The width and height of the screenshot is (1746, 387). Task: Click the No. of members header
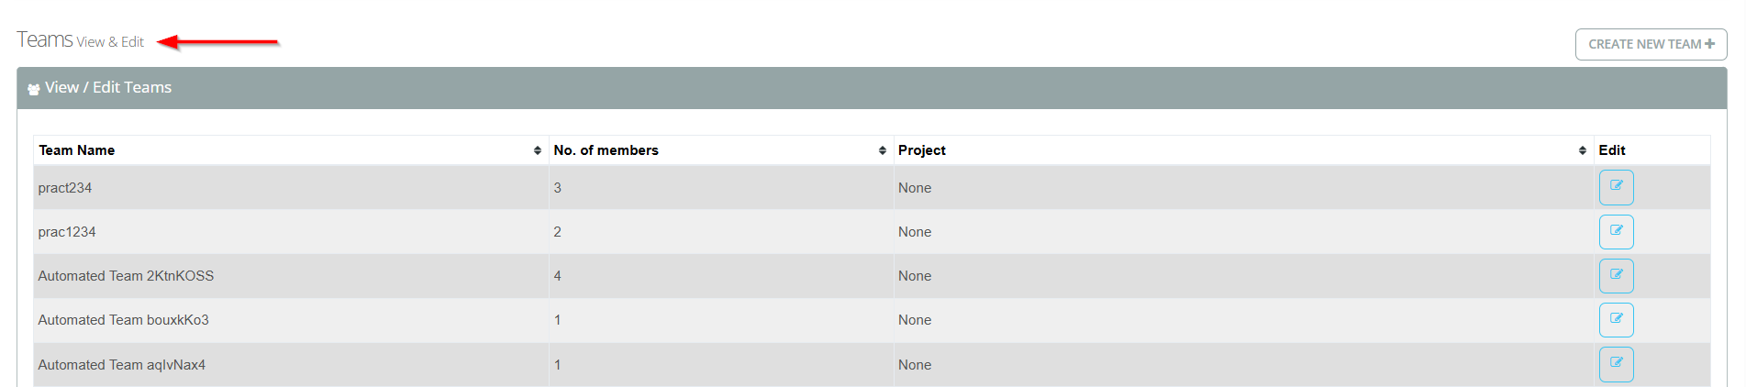tap(606, 150)
